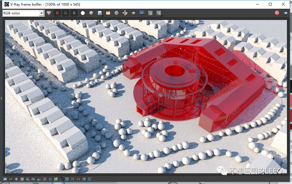292x184 pixels.
Task: Save the rendered image with floppy disk icon
Action: 100,13
